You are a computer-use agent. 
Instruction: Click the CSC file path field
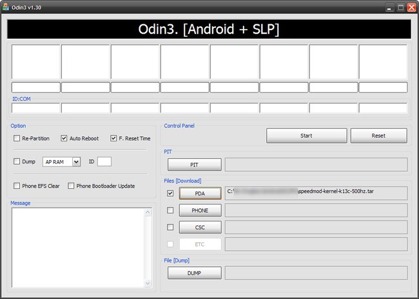(316, 227)
